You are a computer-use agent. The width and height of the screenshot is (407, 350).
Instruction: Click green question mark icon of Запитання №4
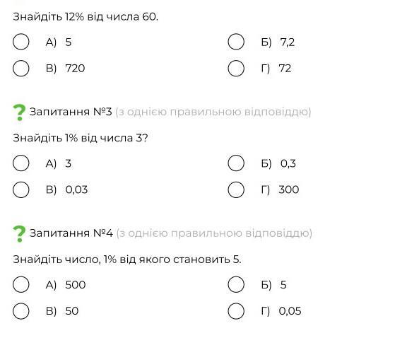[x=19, y=233]
